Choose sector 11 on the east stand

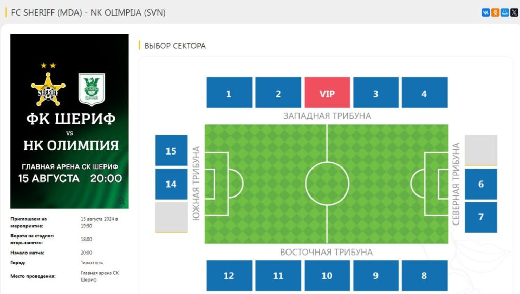[x=278, y=275]
